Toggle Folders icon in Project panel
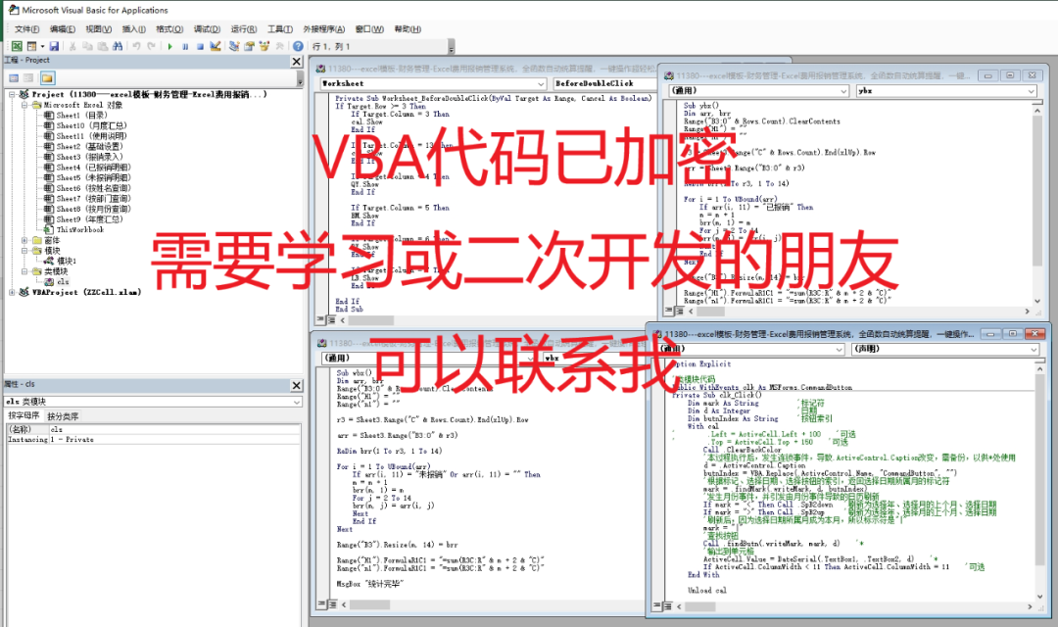1058x627 pixels. (47, 78)
